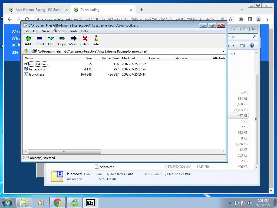This screenshot has width=277, height=208.
Task: Click the horizontal scrollbar right arrow
Action: tap(223, 151)
